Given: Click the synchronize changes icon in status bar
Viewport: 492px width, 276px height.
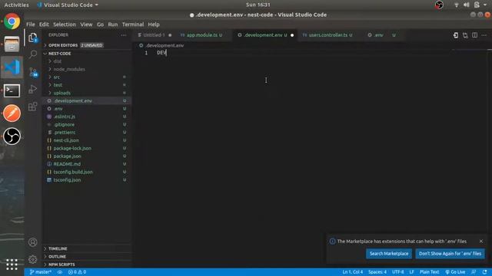Looking at the screenshot, I should click(x=60, y=272).
